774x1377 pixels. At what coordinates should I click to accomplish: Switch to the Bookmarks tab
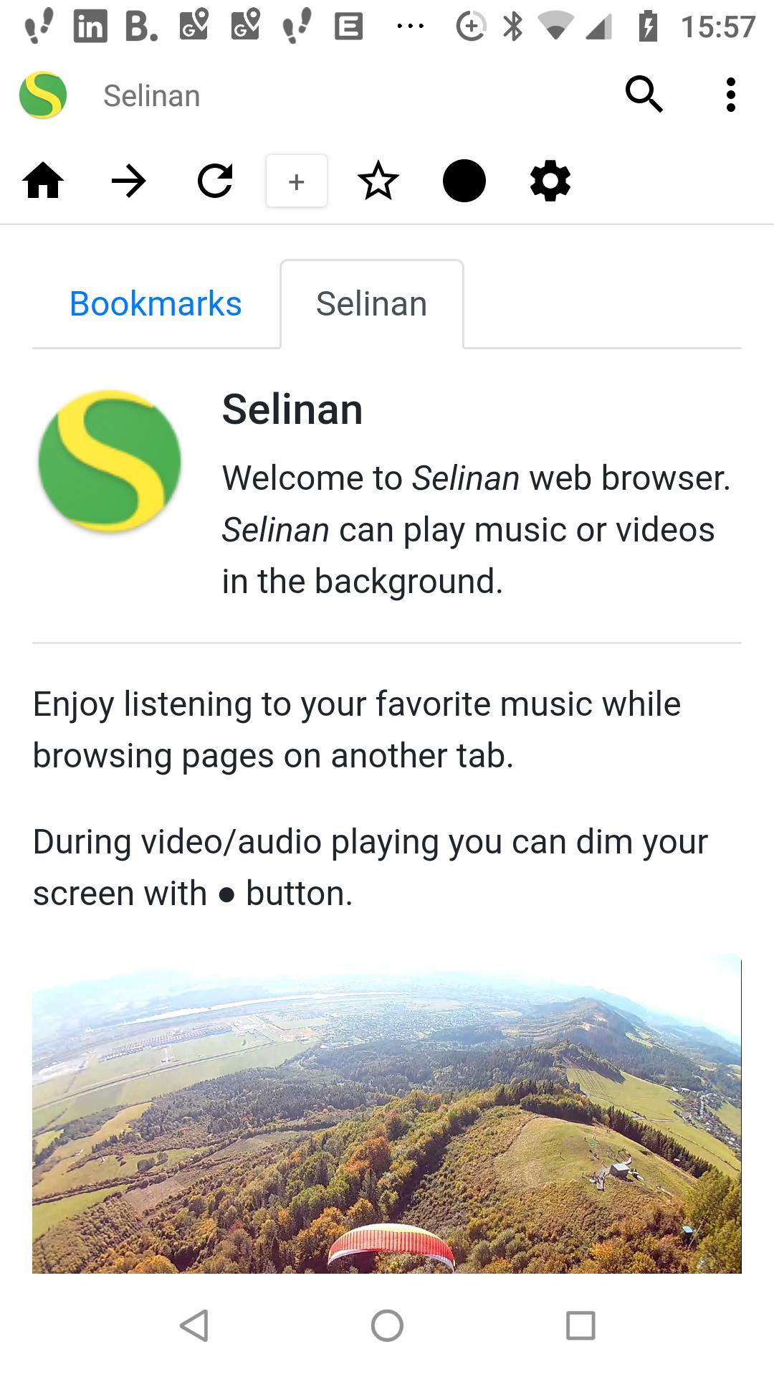tap(156, 303)
